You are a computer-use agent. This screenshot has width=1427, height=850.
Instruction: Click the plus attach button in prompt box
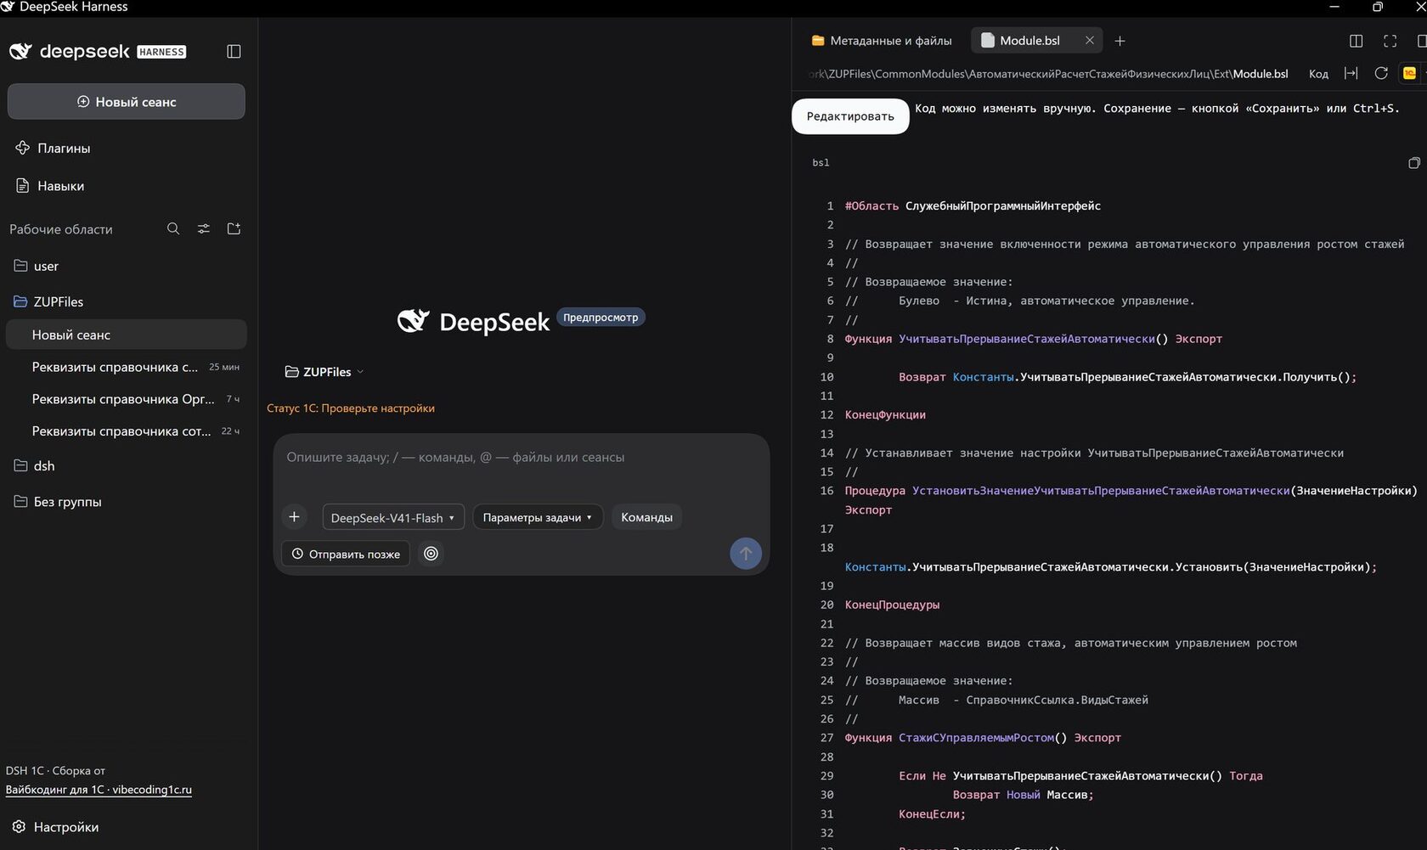pos(294,516)
